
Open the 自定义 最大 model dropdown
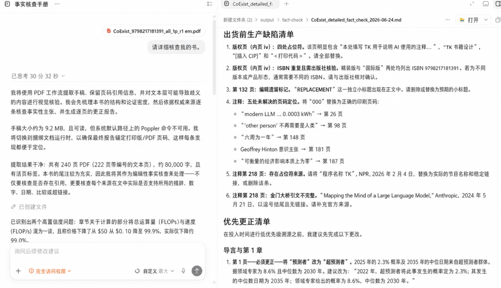click(159, 271)
